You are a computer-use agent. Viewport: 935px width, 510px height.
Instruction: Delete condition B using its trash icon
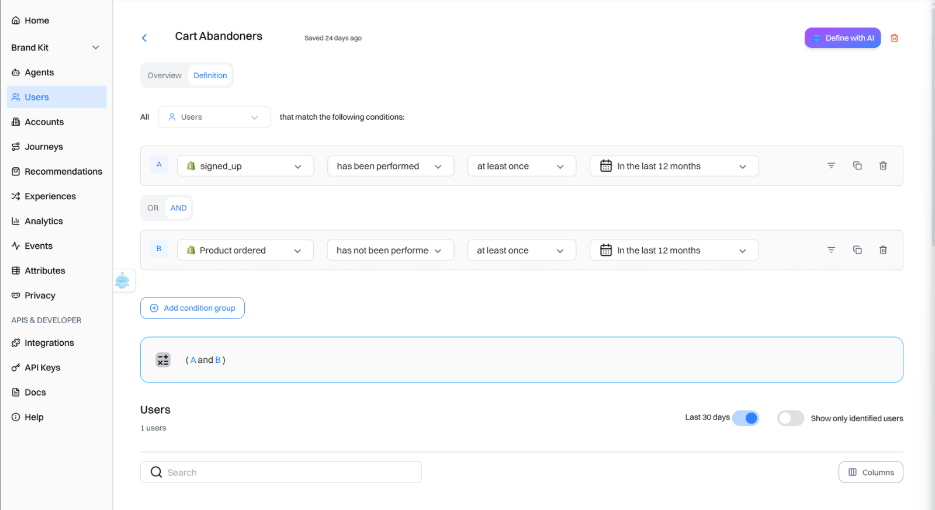coord(883,250)
